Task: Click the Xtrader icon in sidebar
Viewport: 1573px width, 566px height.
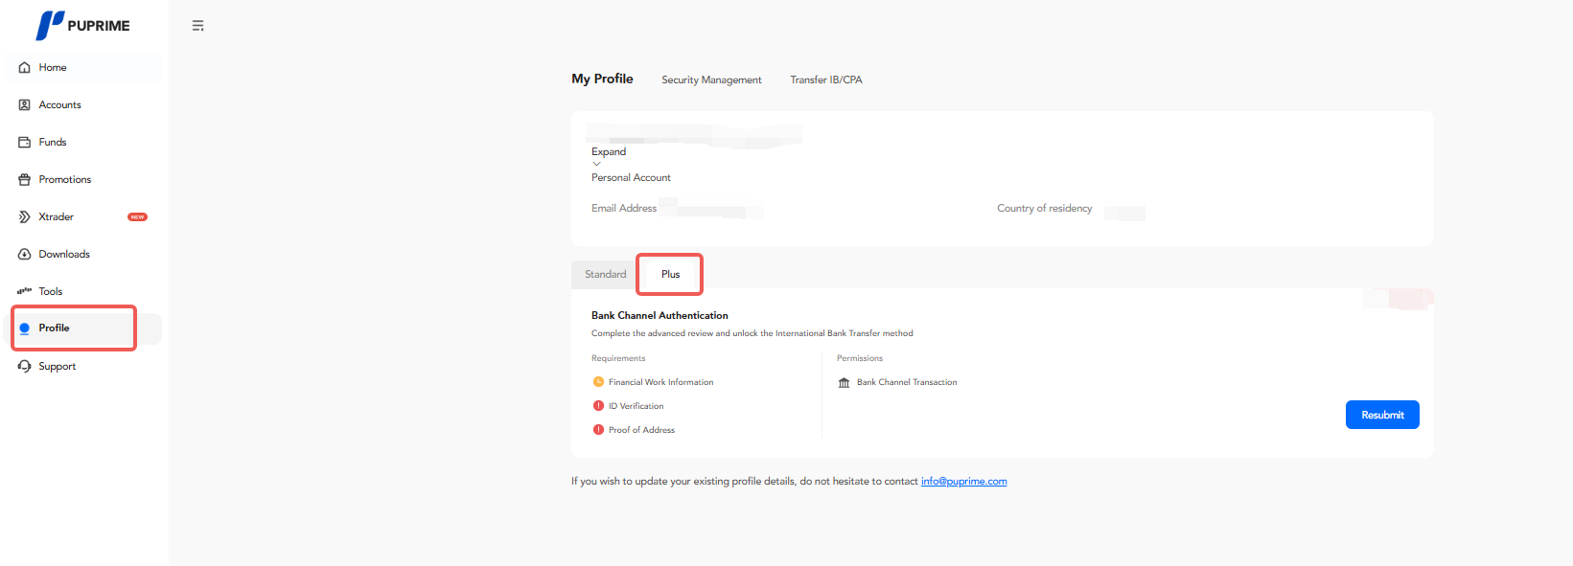Action: pos(25,217)
